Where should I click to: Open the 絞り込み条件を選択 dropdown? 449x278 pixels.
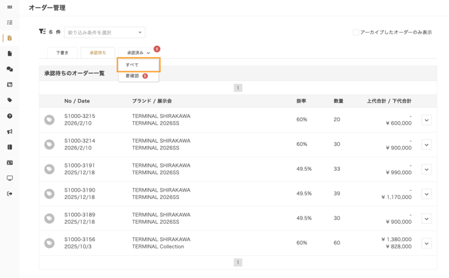point(105,32)
